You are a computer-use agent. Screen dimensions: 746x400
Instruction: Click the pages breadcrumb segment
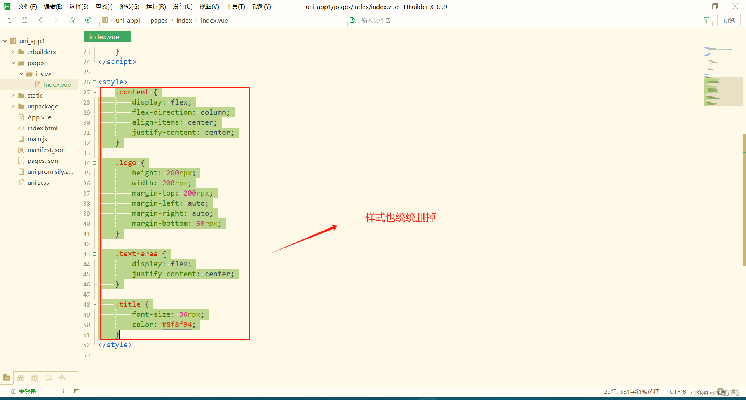(x=159, y=20)
